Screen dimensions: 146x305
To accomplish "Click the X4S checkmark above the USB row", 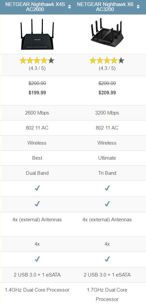I will 37,259.
